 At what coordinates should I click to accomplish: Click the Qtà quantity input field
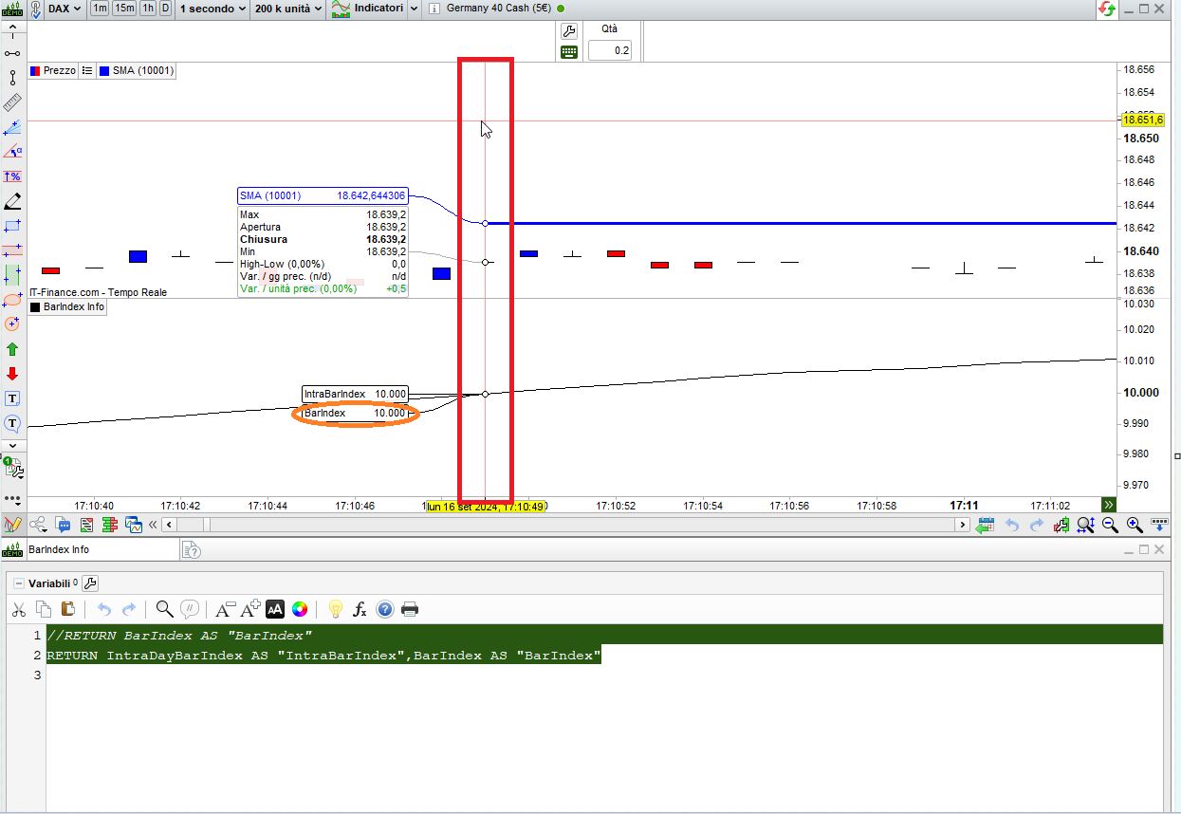click(x=610, y=50)
